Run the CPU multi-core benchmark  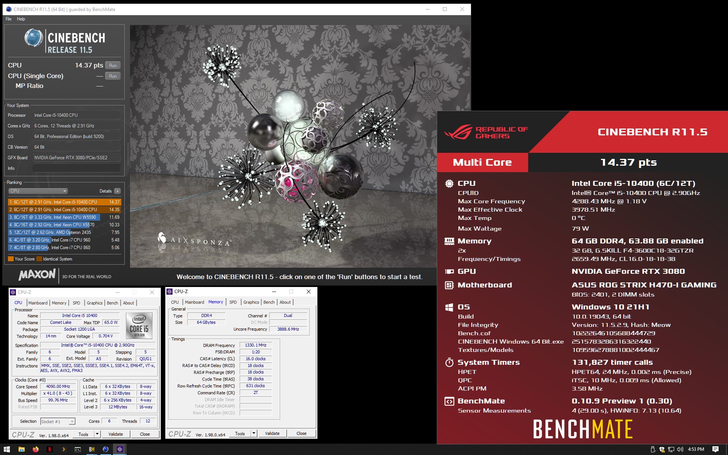[x=113, y=65]
